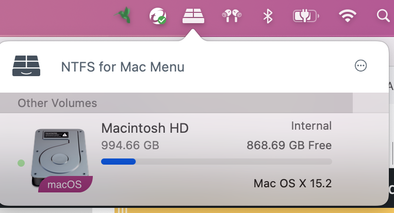Click the Mac OS X 15.2 label
This screenshot has height=213, width=394.
(292, 183)
